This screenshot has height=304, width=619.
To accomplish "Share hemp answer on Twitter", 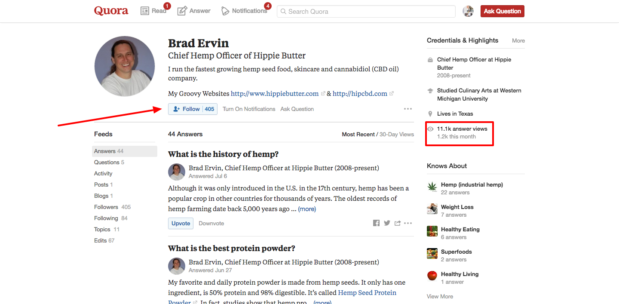I will [x=387, y=223].
